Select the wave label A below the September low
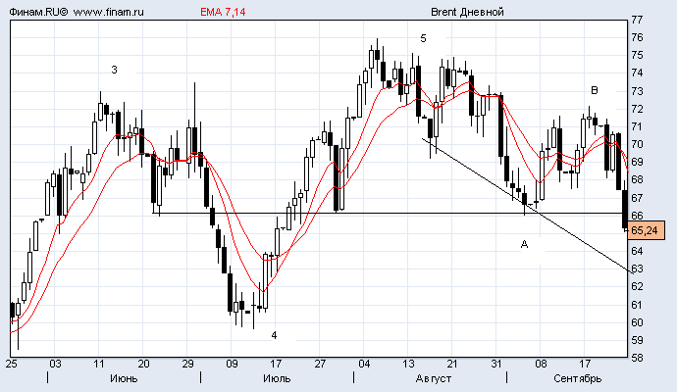The height and width of the screenshot is (392, 677). point(524,245)
